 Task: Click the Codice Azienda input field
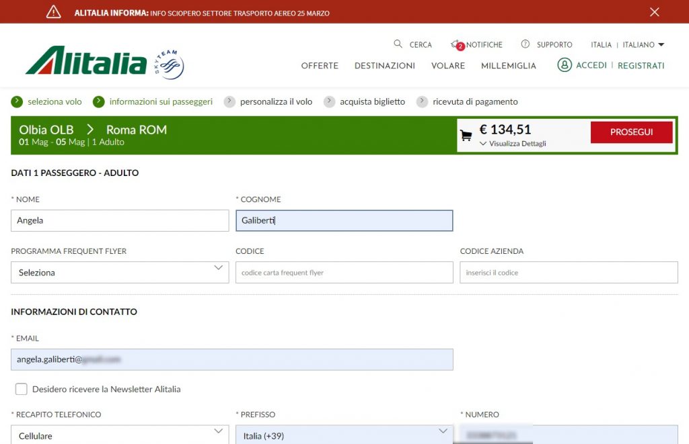click(x=569, y=273)
